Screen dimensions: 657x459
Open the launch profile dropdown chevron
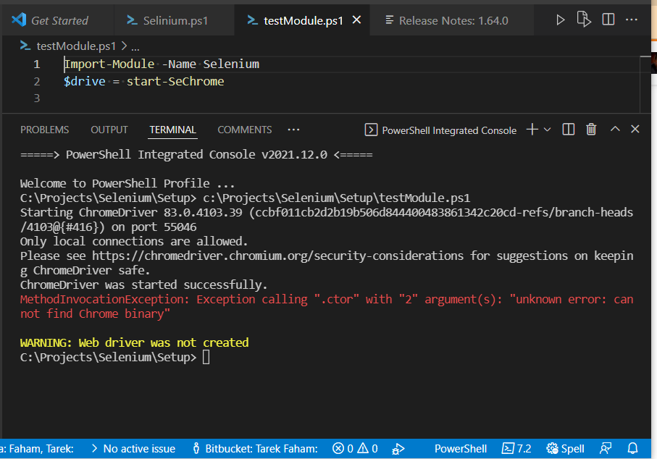(x=547, y=130)
